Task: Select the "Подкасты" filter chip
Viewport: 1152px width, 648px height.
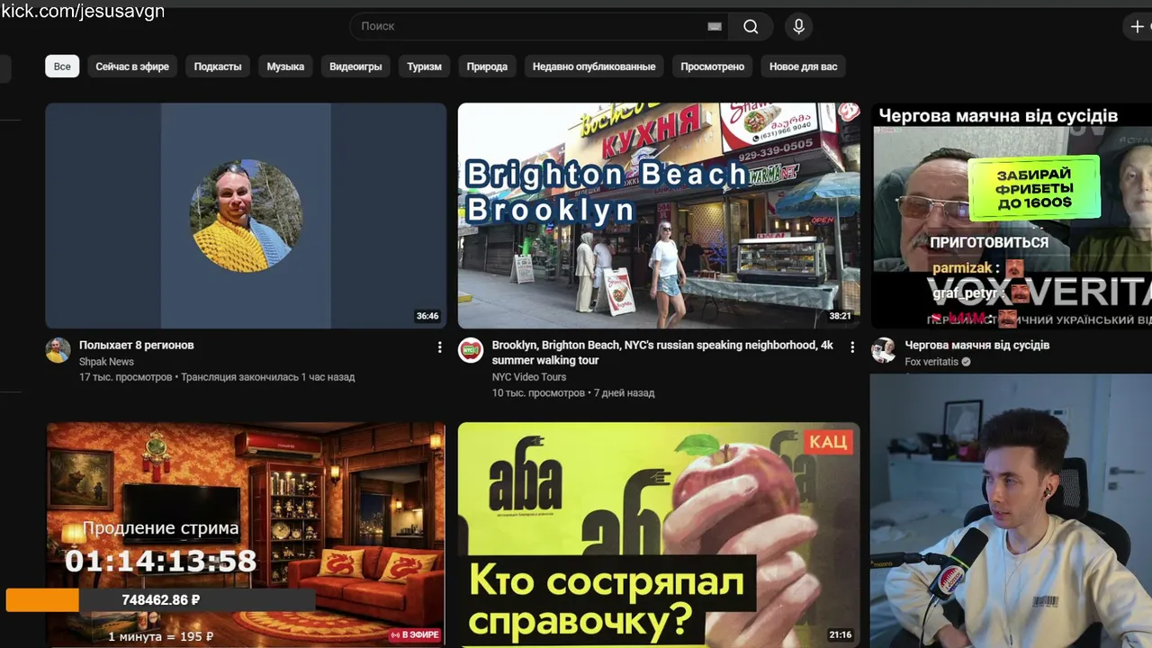Action: click(x=218, y=67)
